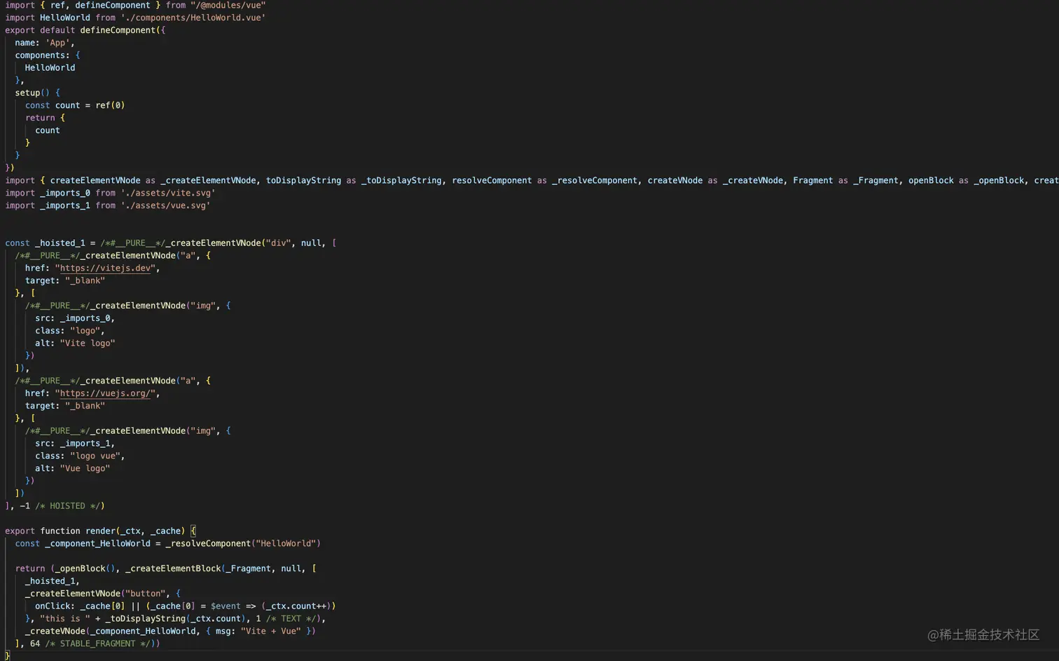The height and width of the screenshot is (661, 1059).
Task: Click the https://vuejs.org/ link
Action: (x=106, y=393)
